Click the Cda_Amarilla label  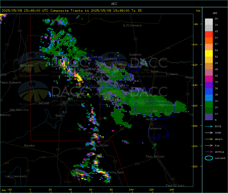click(x=19, y=110)
